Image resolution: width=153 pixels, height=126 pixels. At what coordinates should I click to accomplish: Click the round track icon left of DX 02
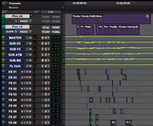(3, 77)
